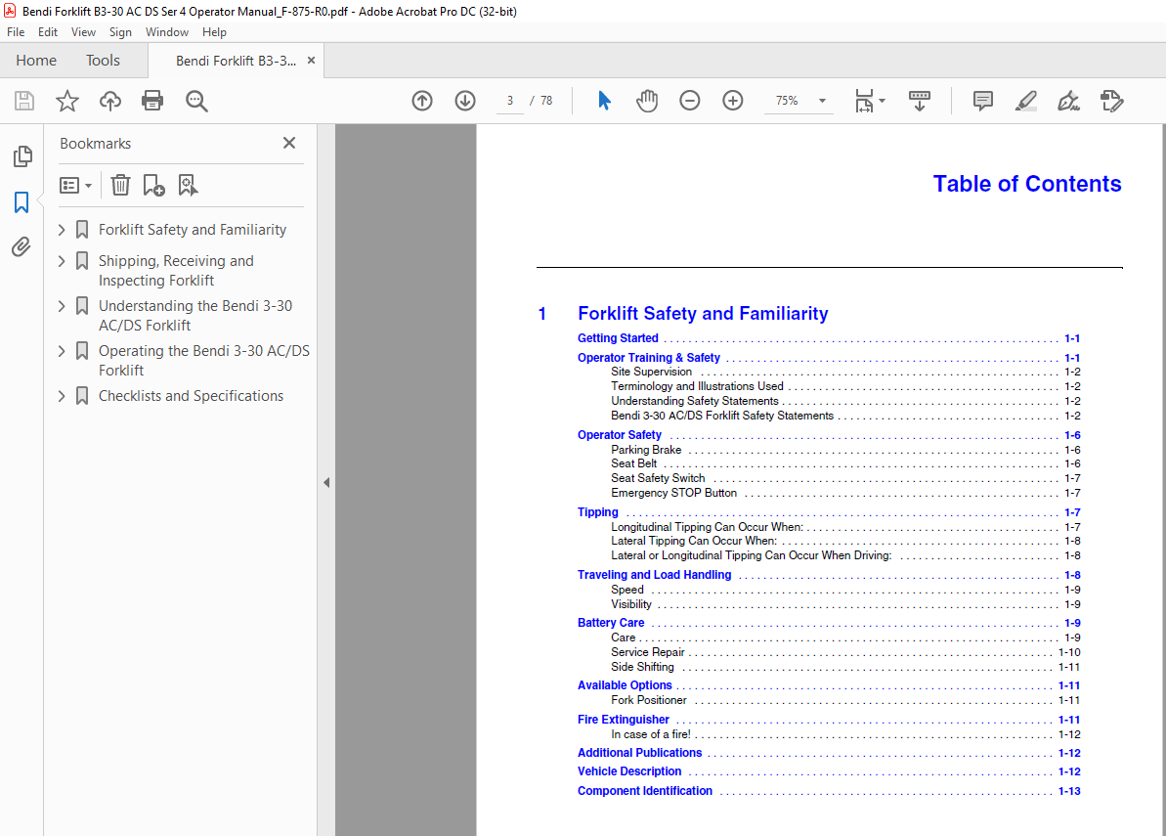Expand Checklists and Specifications bookmark
The image size is (1166, 836).
pyautogui.click(x=62, y=396)
